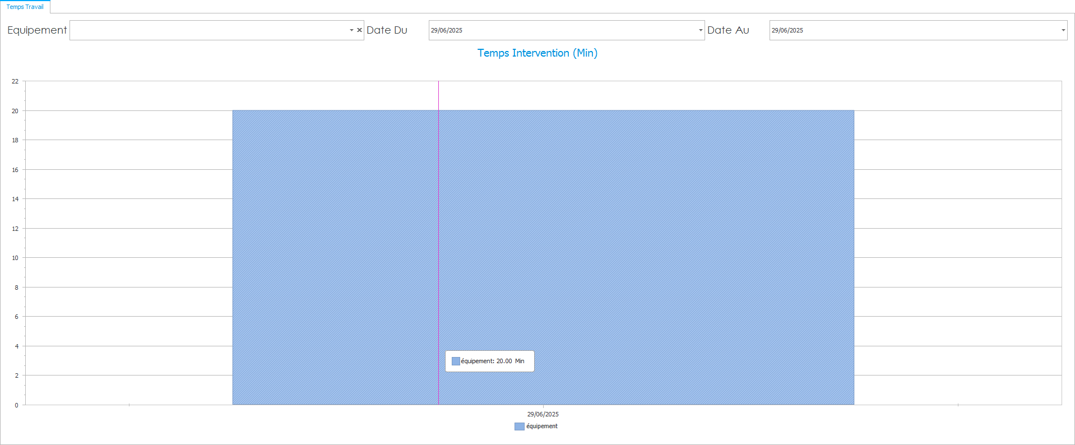This screenshot has width=1075, height=445.
Task: Click the 0 value on the y-axis
Action: [x=16, y=405]
